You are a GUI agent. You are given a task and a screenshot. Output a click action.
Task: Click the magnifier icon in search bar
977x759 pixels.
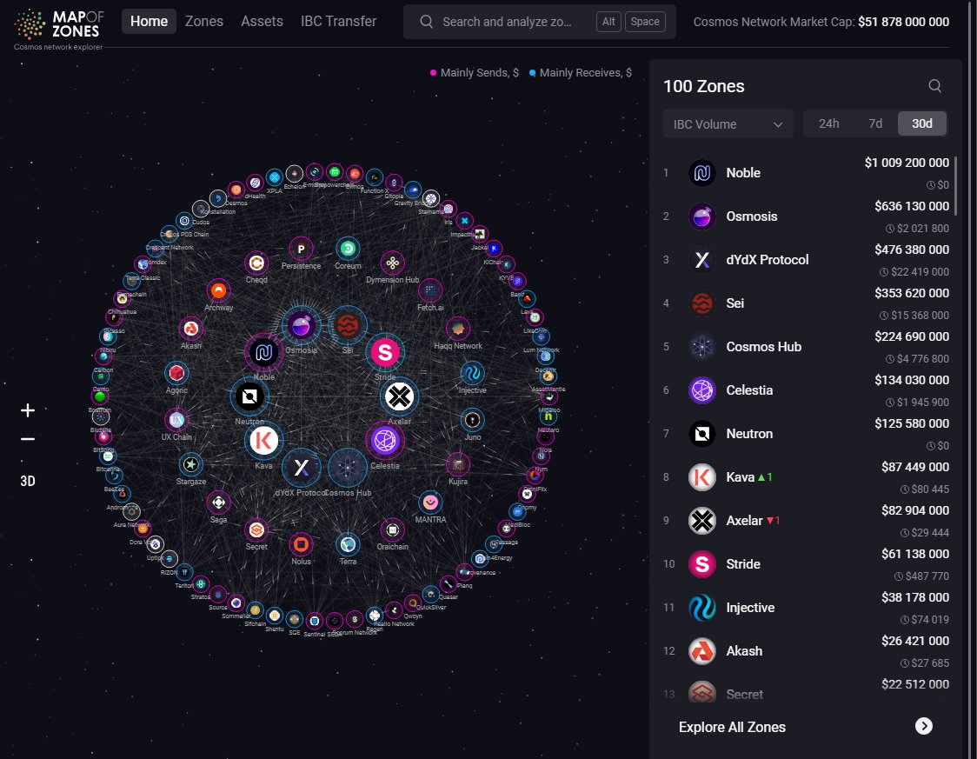[426, 22]
